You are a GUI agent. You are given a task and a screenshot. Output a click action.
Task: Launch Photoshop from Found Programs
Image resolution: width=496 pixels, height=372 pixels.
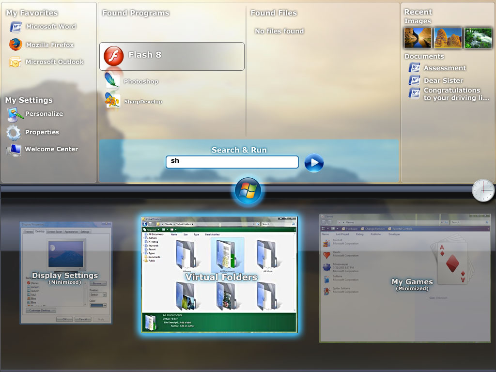[132, 81]
